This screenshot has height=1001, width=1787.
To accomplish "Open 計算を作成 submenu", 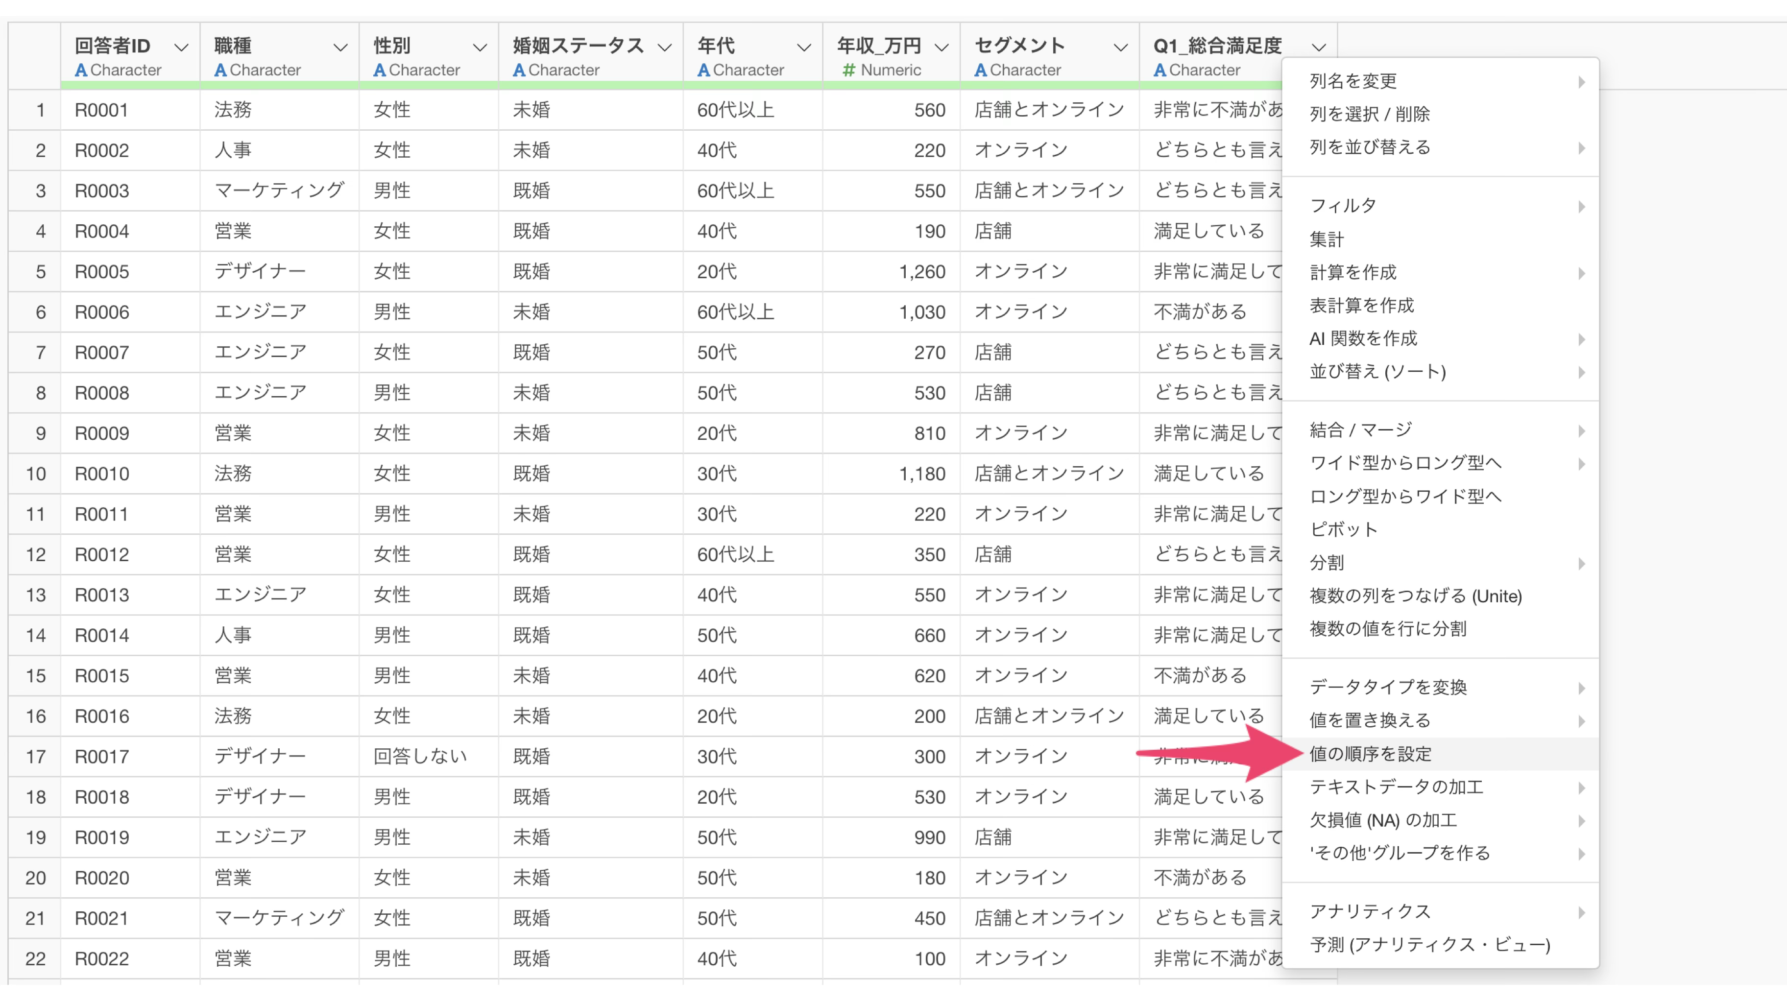I will 1440,273.
